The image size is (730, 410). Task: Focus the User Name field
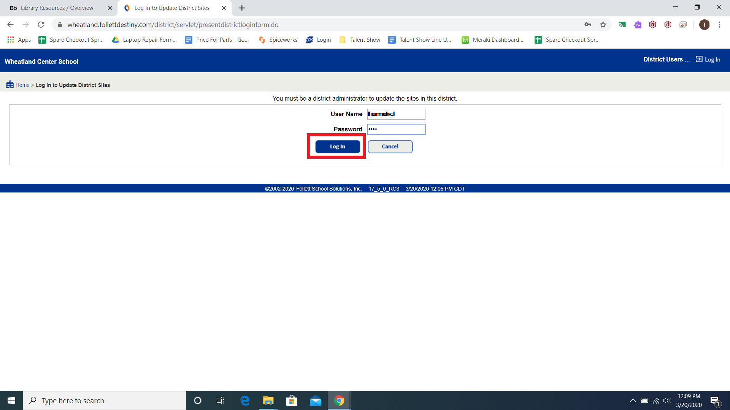[x=396, y=114]
